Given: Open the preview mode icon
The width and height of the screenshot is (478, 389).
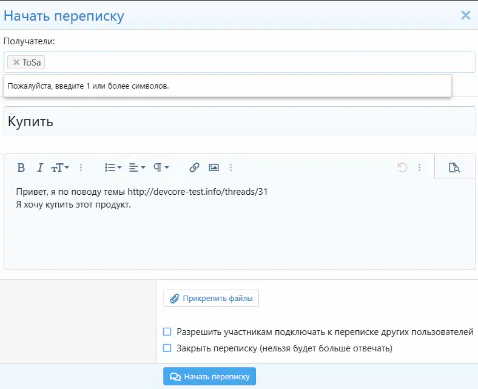Looking at the screenshot, I should (454, 167).
